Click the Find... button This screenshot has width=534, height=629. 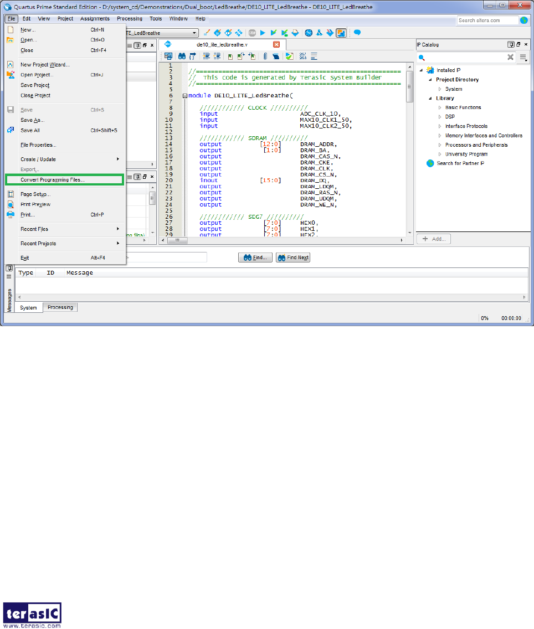[255, 257]
